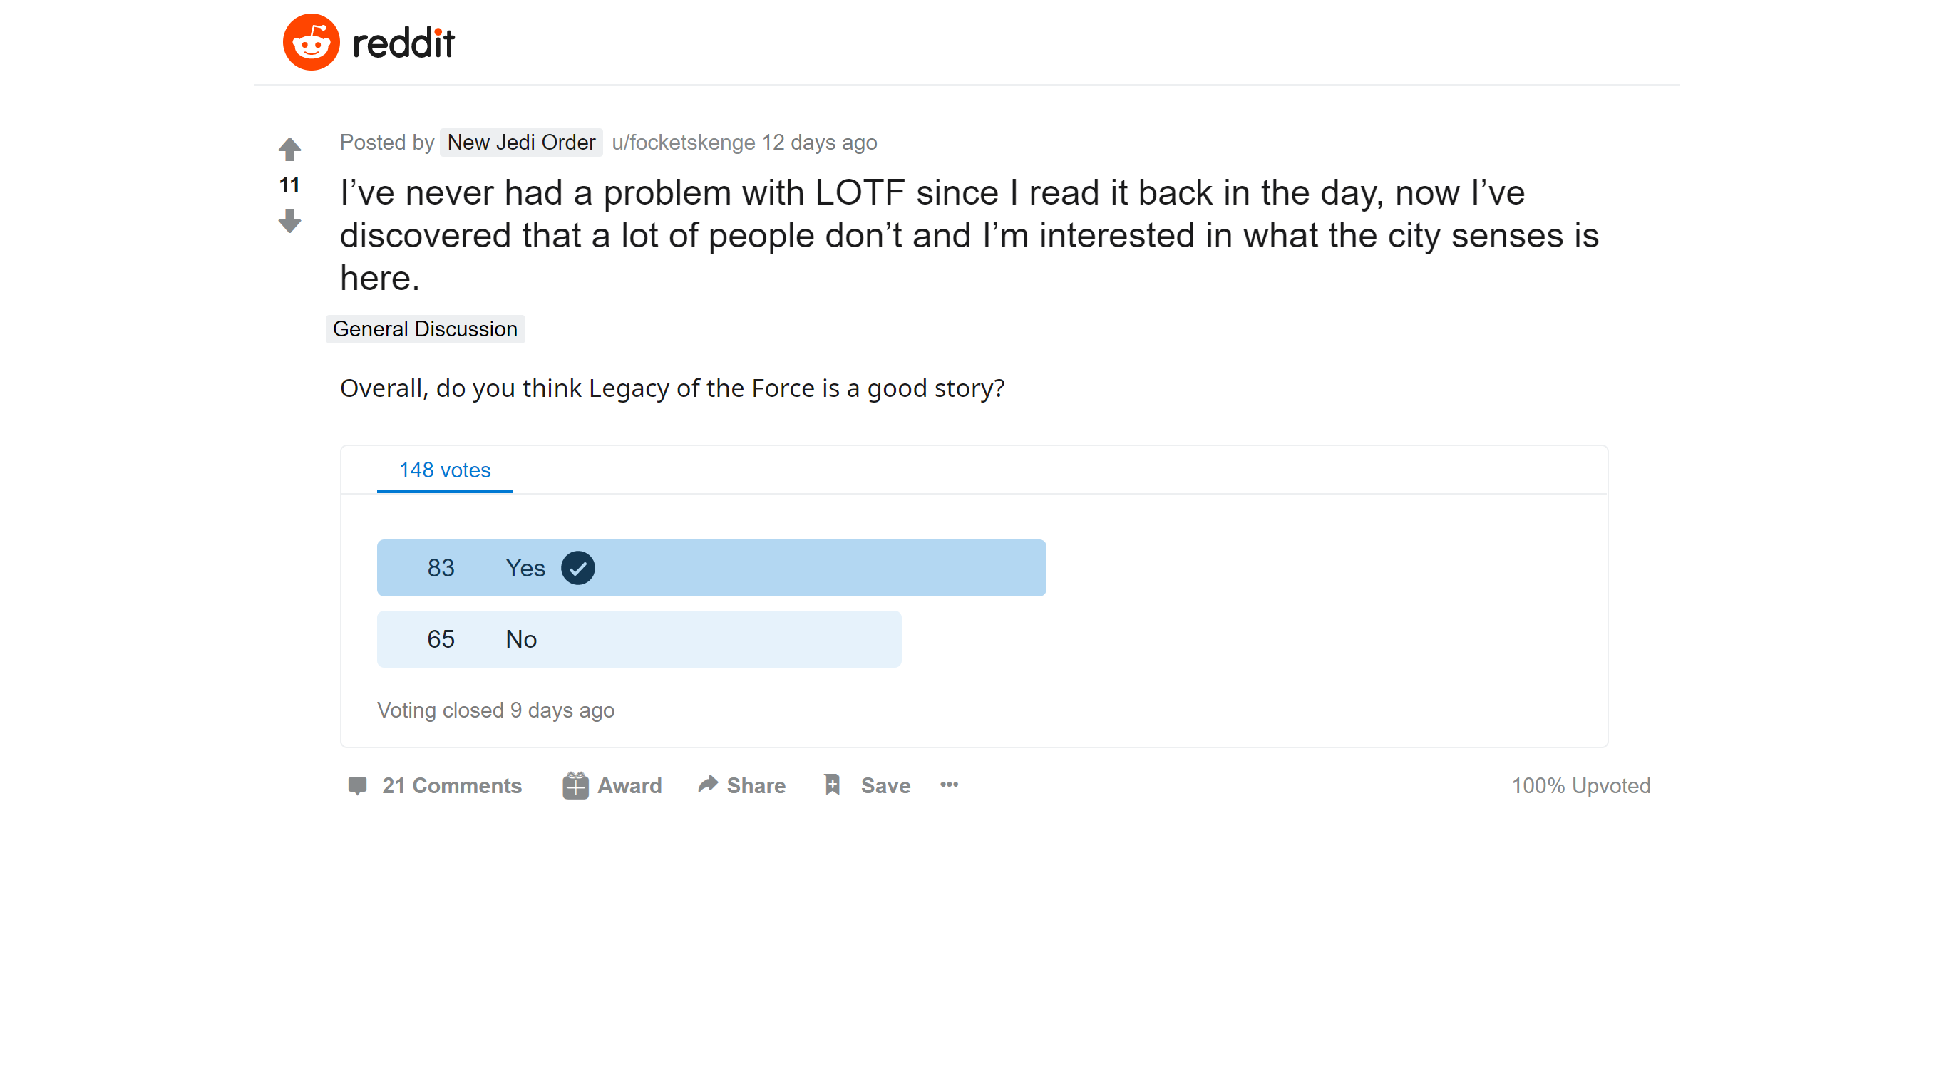Open the 148 votes tab

pyautogui.click(x=444, y=470)
